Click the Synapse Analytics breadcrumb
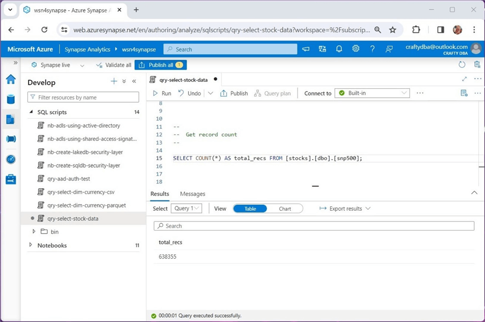This screenshot has height=322, width=485. pyautogui.click(x=87, y=49)
